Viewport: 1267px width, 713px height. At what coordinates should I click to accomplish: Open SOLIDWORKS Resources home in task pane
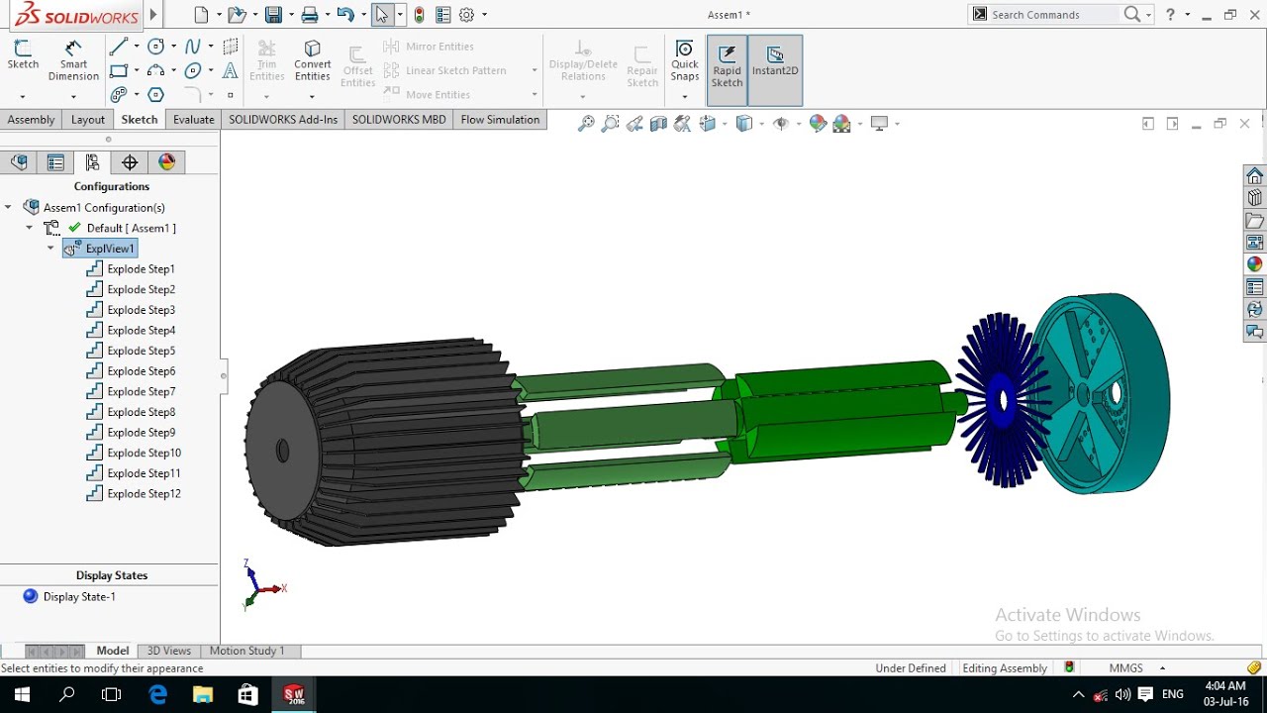pos(1255,175)
